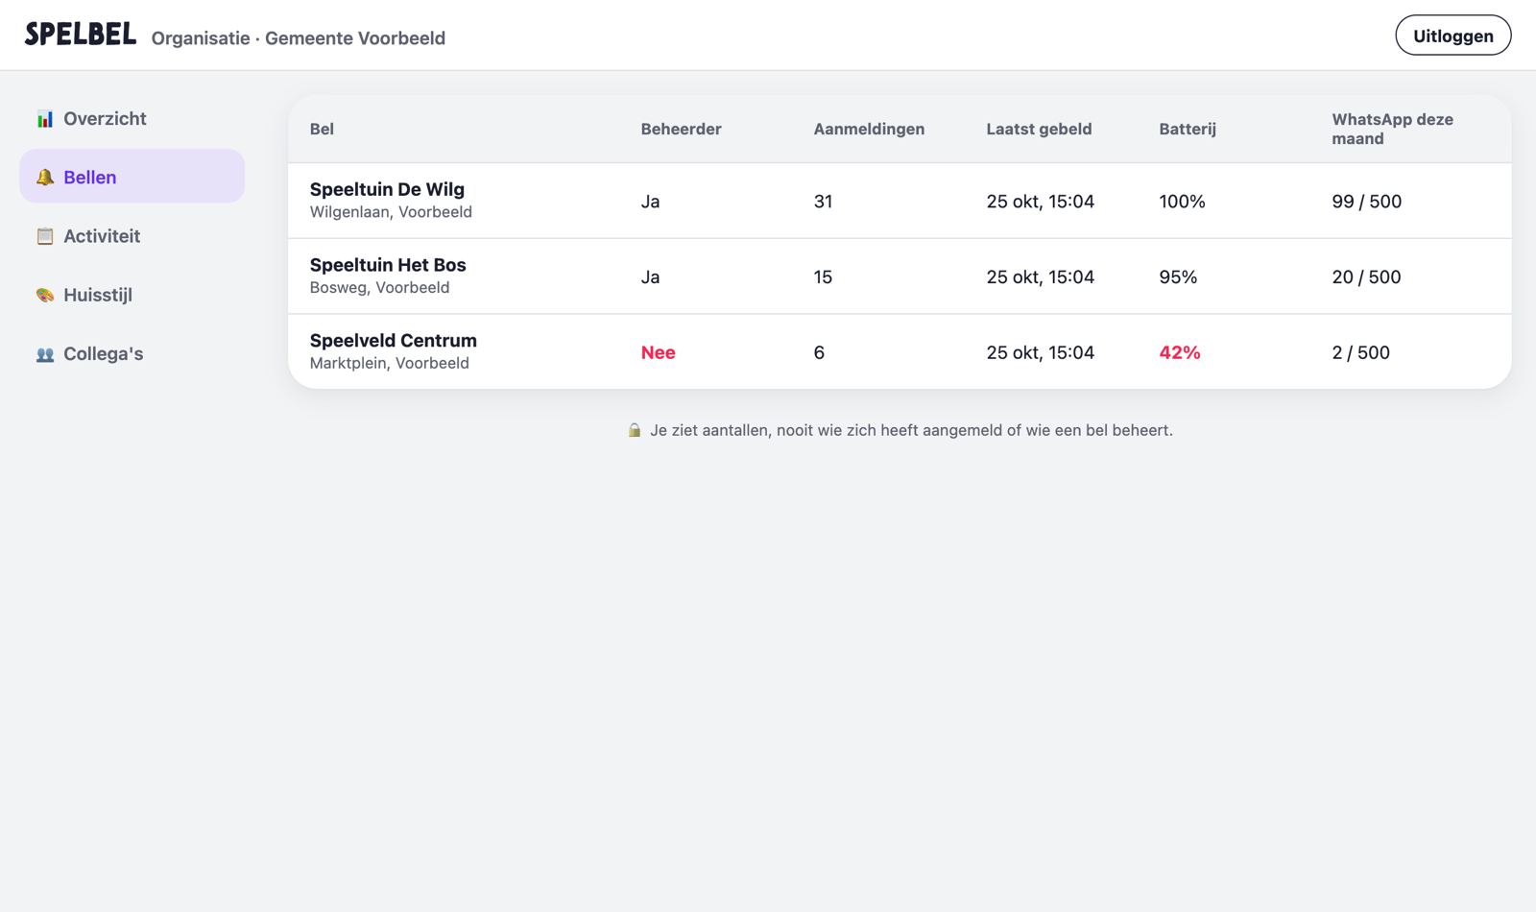Open the Huisstijl section
The height and width of the screenshot is (912, 1536).
tap(132, 295)
